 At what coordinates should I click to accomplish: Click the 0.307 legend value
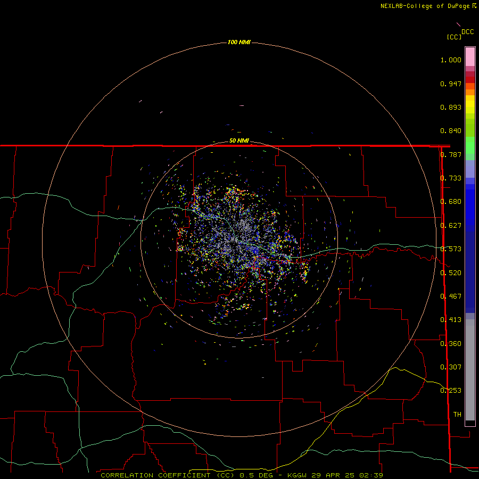pos(451,367)
